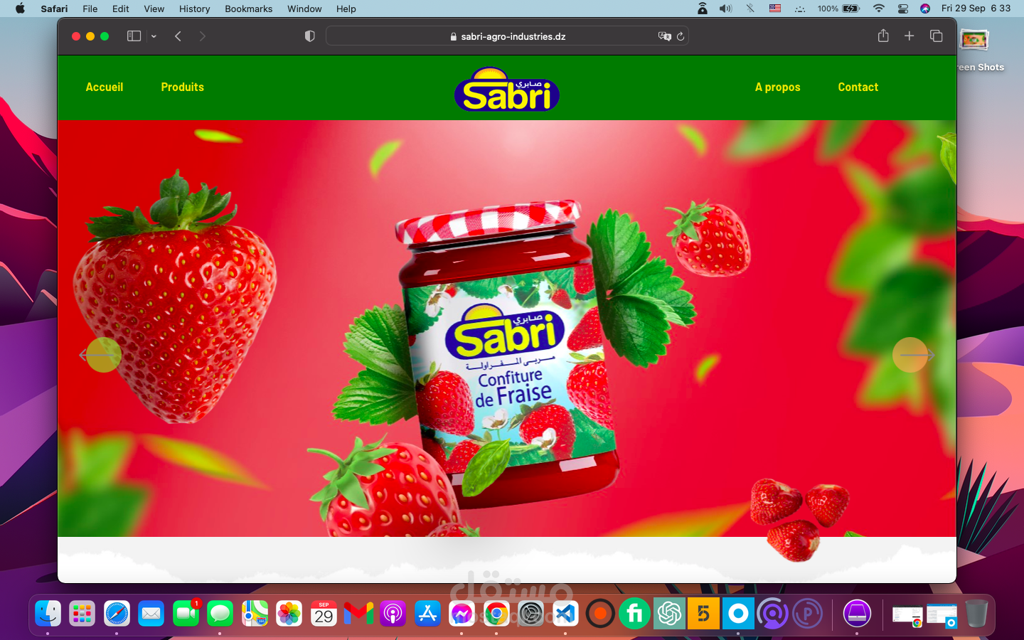Open the US flag input source menu
Viewport: 1024px width, 640px height.
[775, 9]
